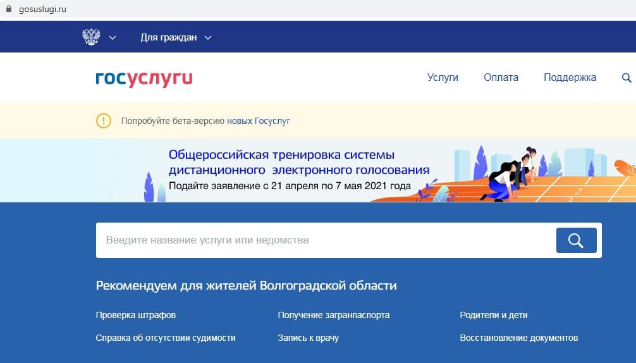Click the Госуслуги logo
Viewport: 636px width, 363px height.
coord(144,78)
